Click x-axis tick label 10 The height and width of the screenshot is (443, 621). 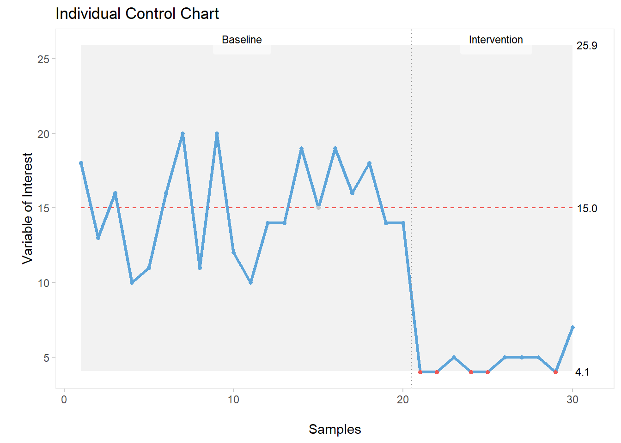tap(233, 400)
